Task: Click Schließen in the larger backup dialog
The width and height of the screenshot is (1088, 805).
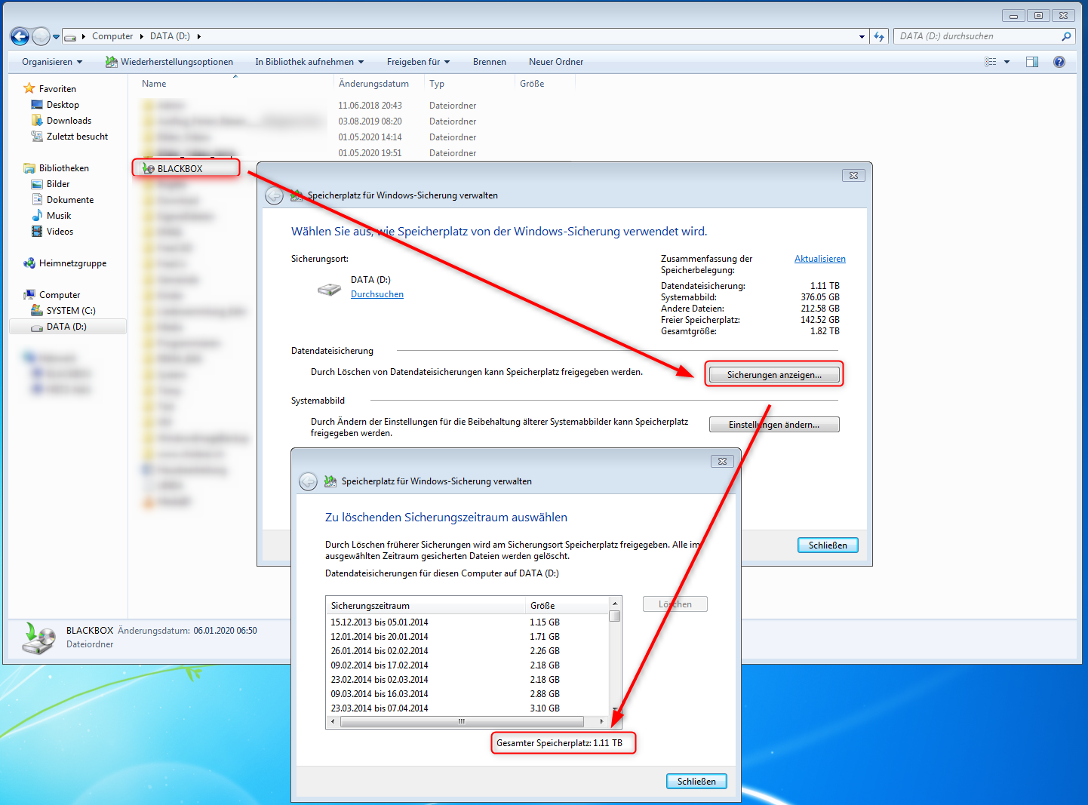Action: click(x=828, y=545)
